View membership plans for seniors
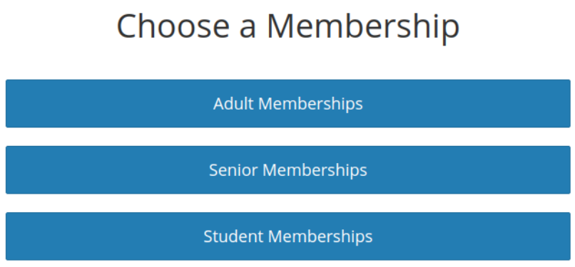 (x=288, y=170)
